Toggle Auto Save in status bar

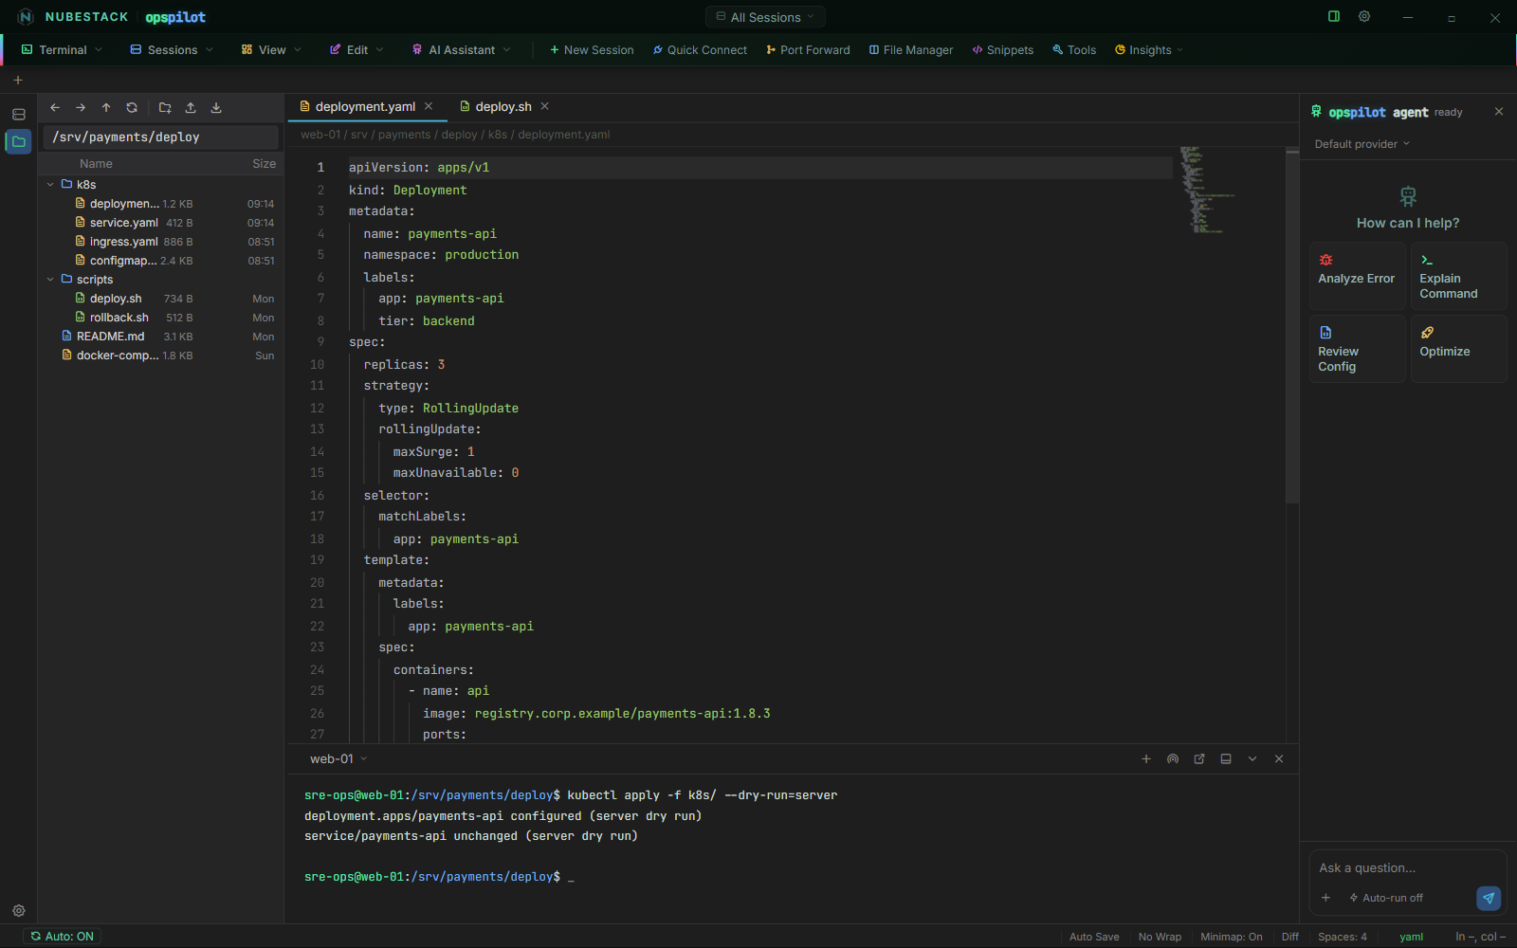[1094, 937]
